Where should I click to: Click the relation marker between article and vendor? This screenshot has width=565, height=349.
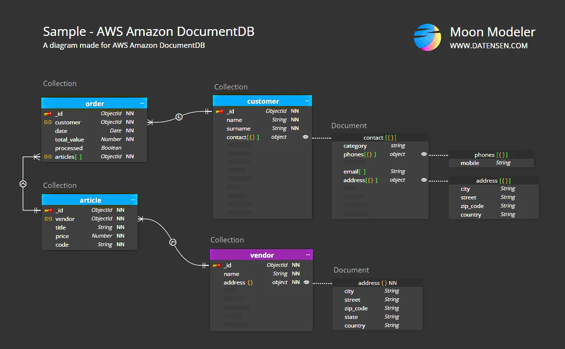[x=173, y=242]
